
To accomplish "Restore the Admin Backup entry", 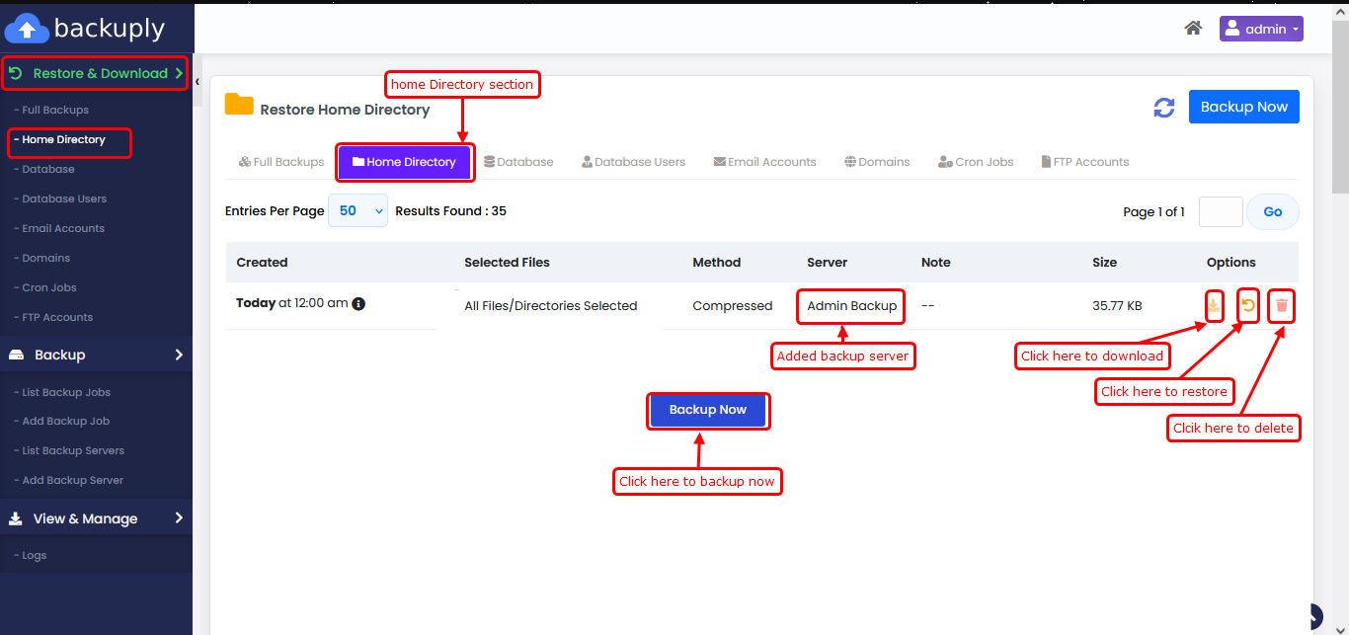I will 1248,306.
